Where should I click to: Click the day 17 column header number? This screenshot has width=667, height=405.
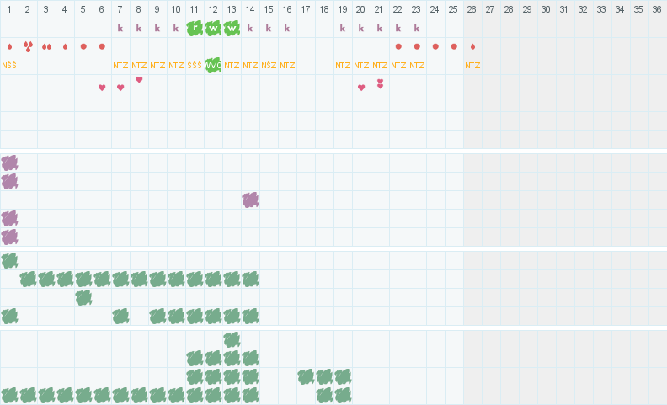pyautogui.click(x=306, y=9)
